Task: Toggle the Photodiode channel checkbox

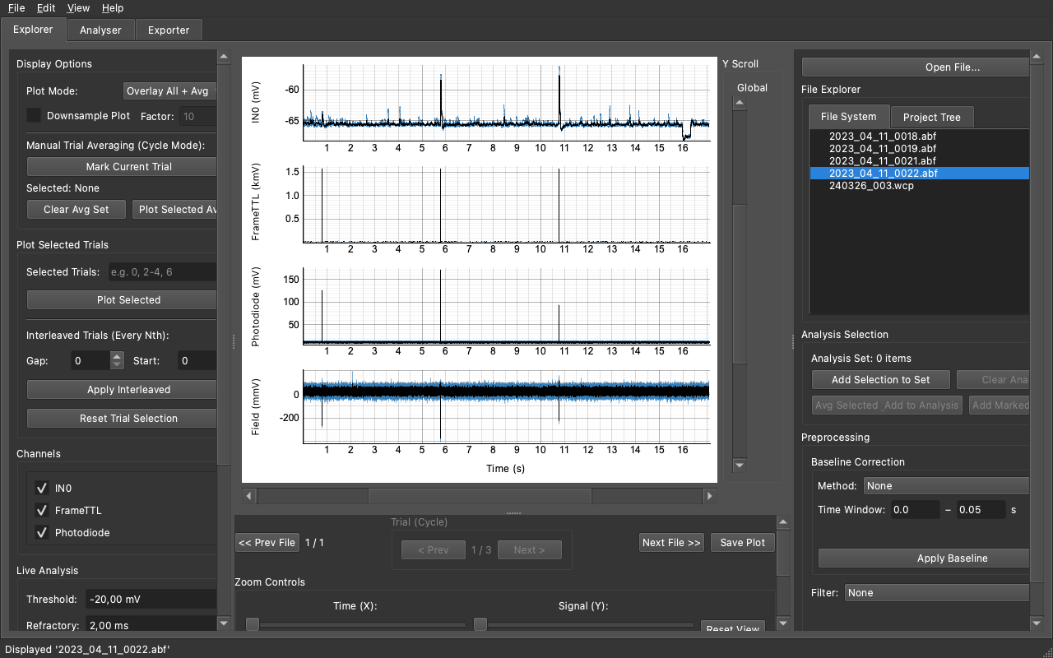Action: (42, 532)
